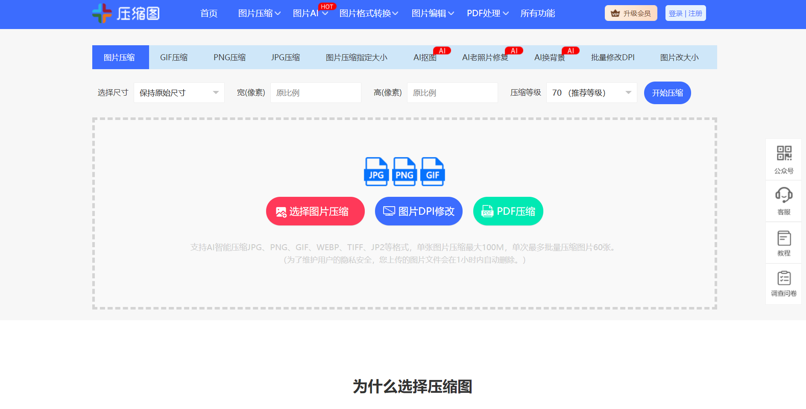Switch to the AI抠图 tab
Screen dimensions: 806x409
[425, 57]
